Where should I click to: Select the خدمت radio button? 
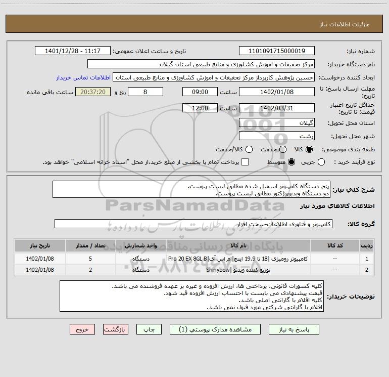coord(283,149)
